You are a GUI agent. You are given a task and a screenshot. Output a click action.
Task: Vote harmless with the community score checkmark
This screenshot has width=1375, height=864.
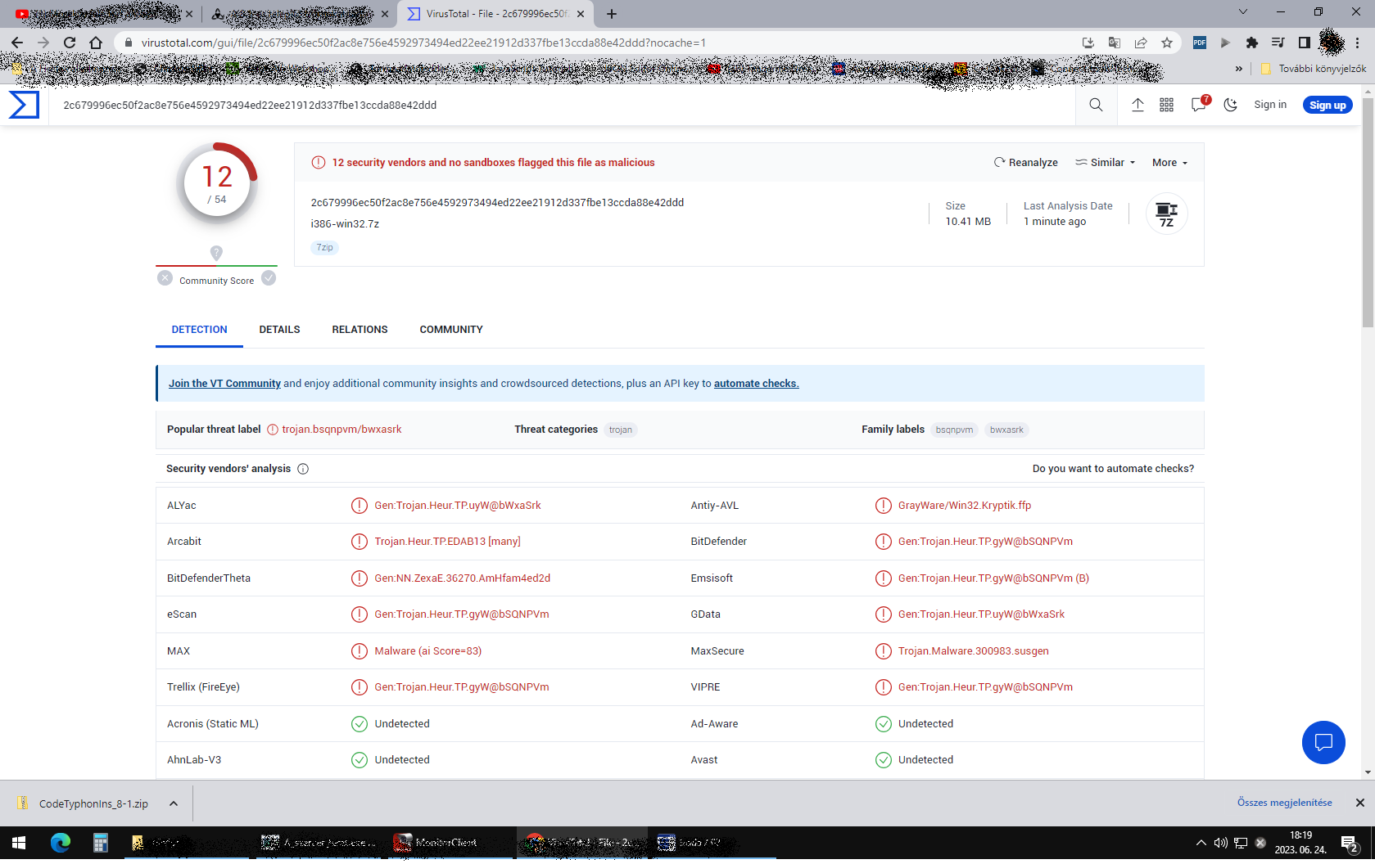tap(269, 278)
